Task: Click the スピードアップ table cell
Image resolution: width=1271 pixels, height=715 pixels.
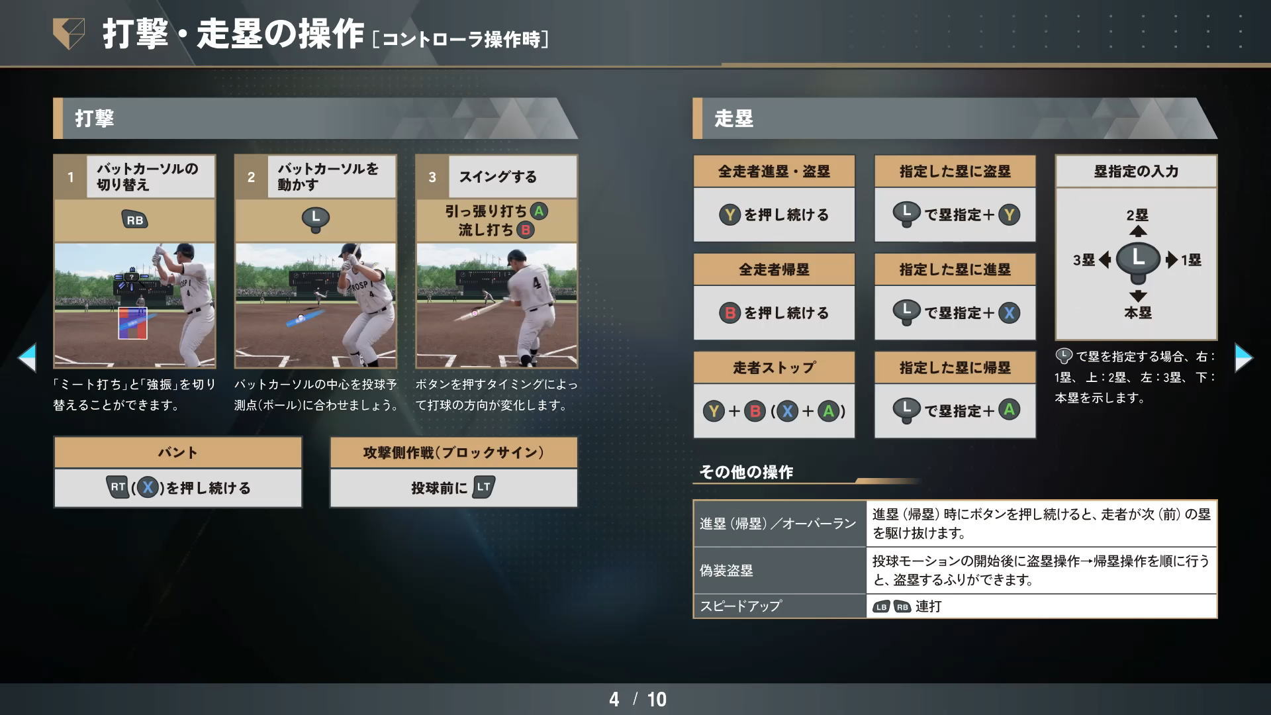Action: tap(780, 606)
